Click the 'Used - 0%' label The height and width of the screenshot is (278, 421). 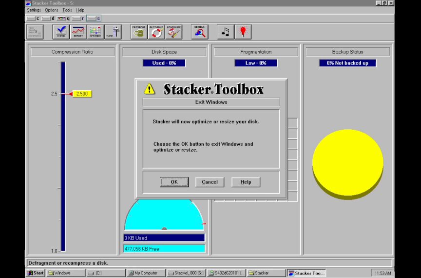click(164, 63)
